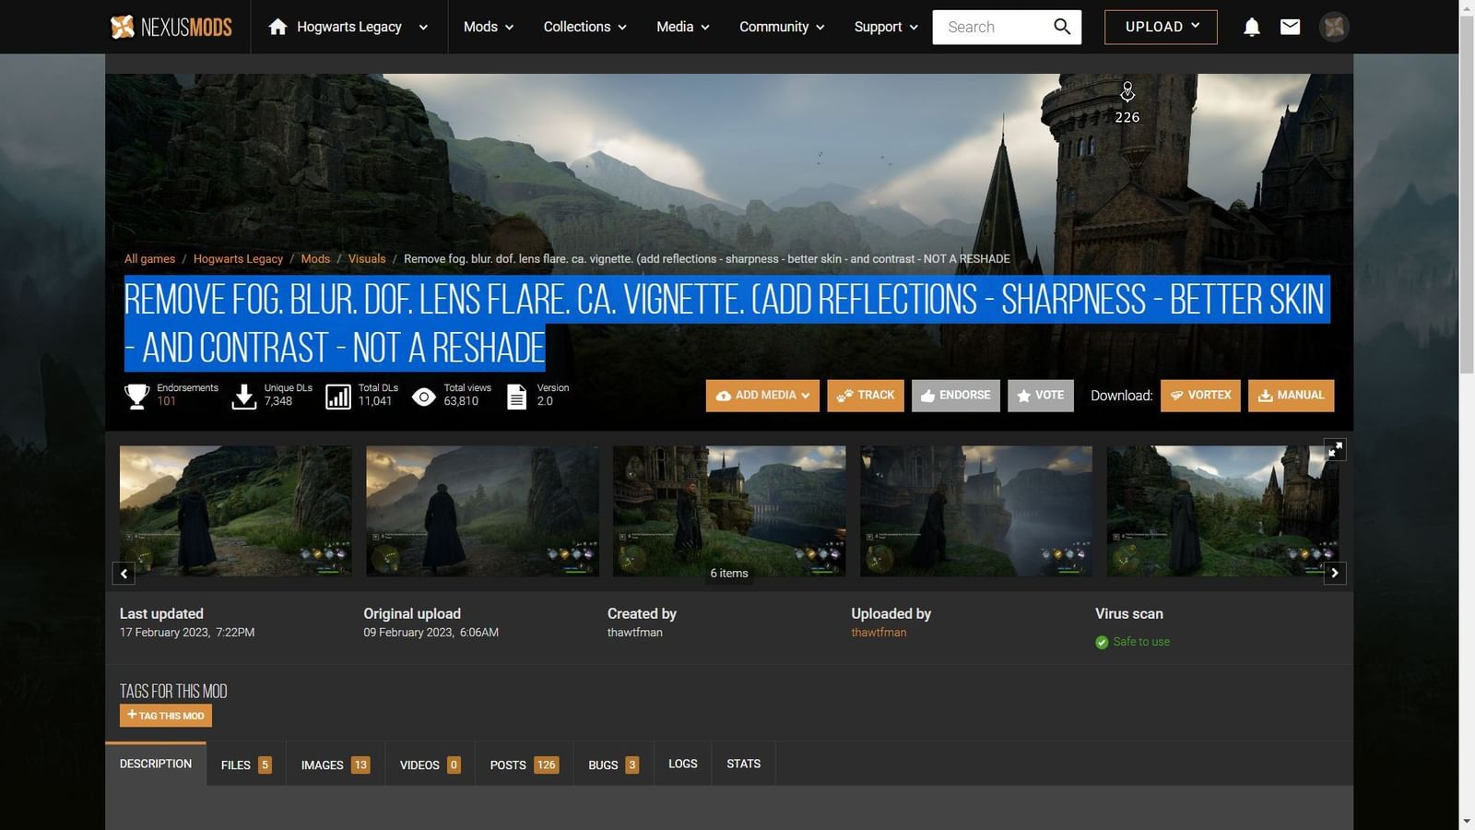The width and height of the screenshot is (1475, 830).
Task: Open the user profile avatar
Action: (x=1333, y=27)
